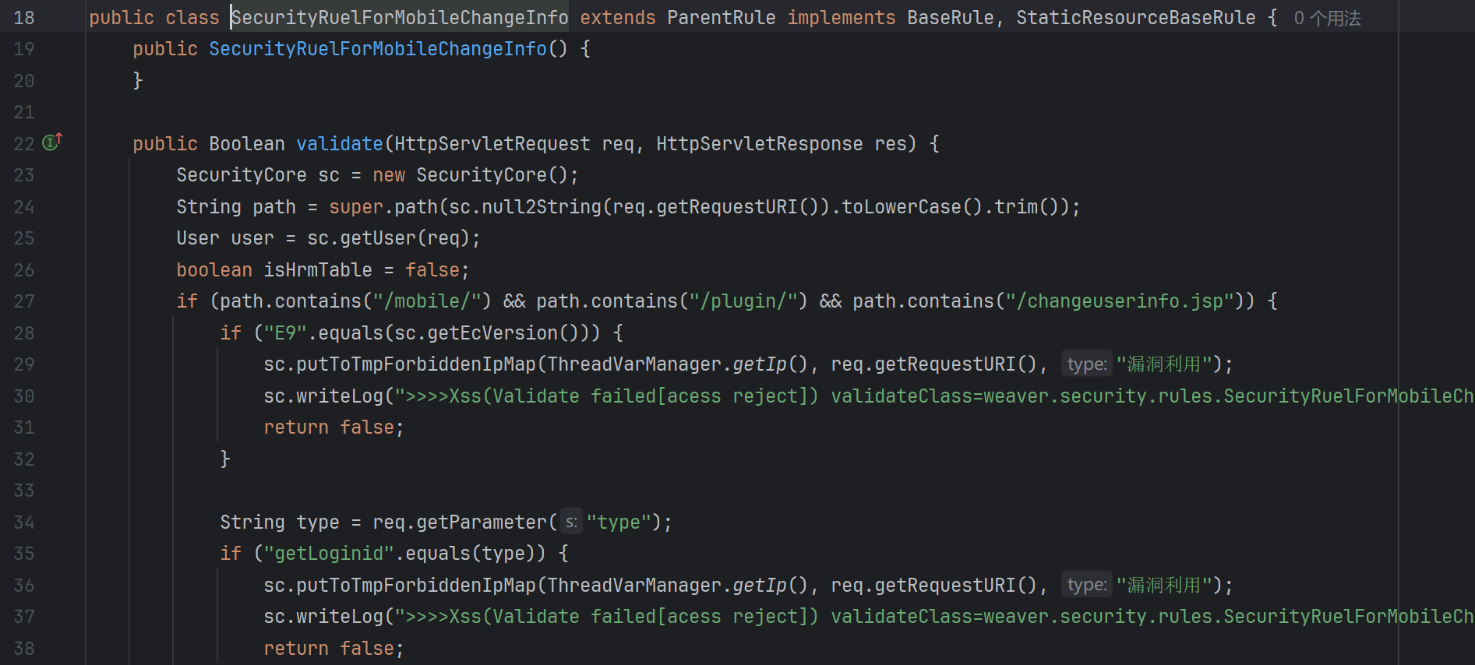The height and width of the screenshot is (665, 1475).
Task: Toggle a breakpoint at line number 36
Action: [x=24, y=586]
